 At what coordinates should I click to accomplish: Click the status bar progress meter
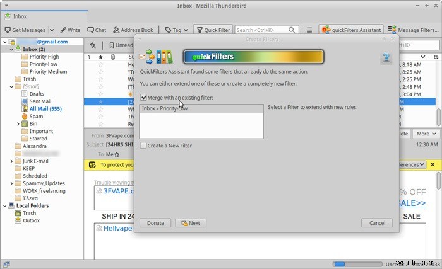click(x=357, y=264)
